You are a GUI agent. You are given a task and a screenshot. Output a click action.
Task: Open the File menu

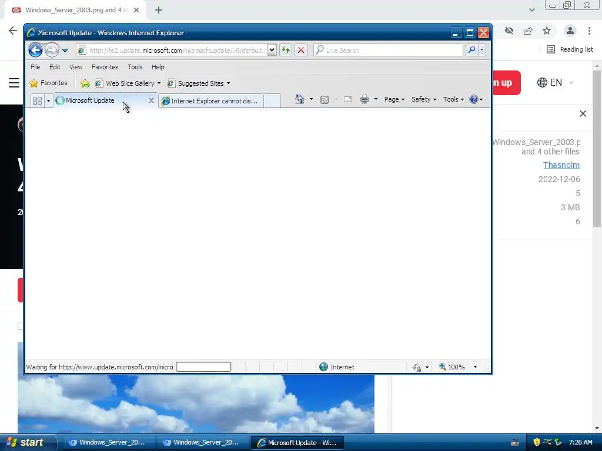tap(35, 67)
